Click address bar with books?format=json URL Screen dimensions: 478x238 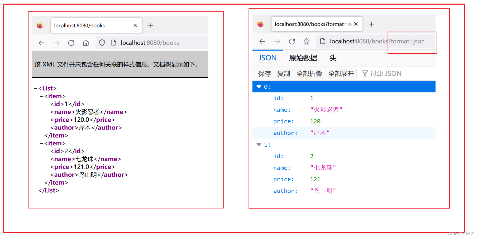pos(376,41)
